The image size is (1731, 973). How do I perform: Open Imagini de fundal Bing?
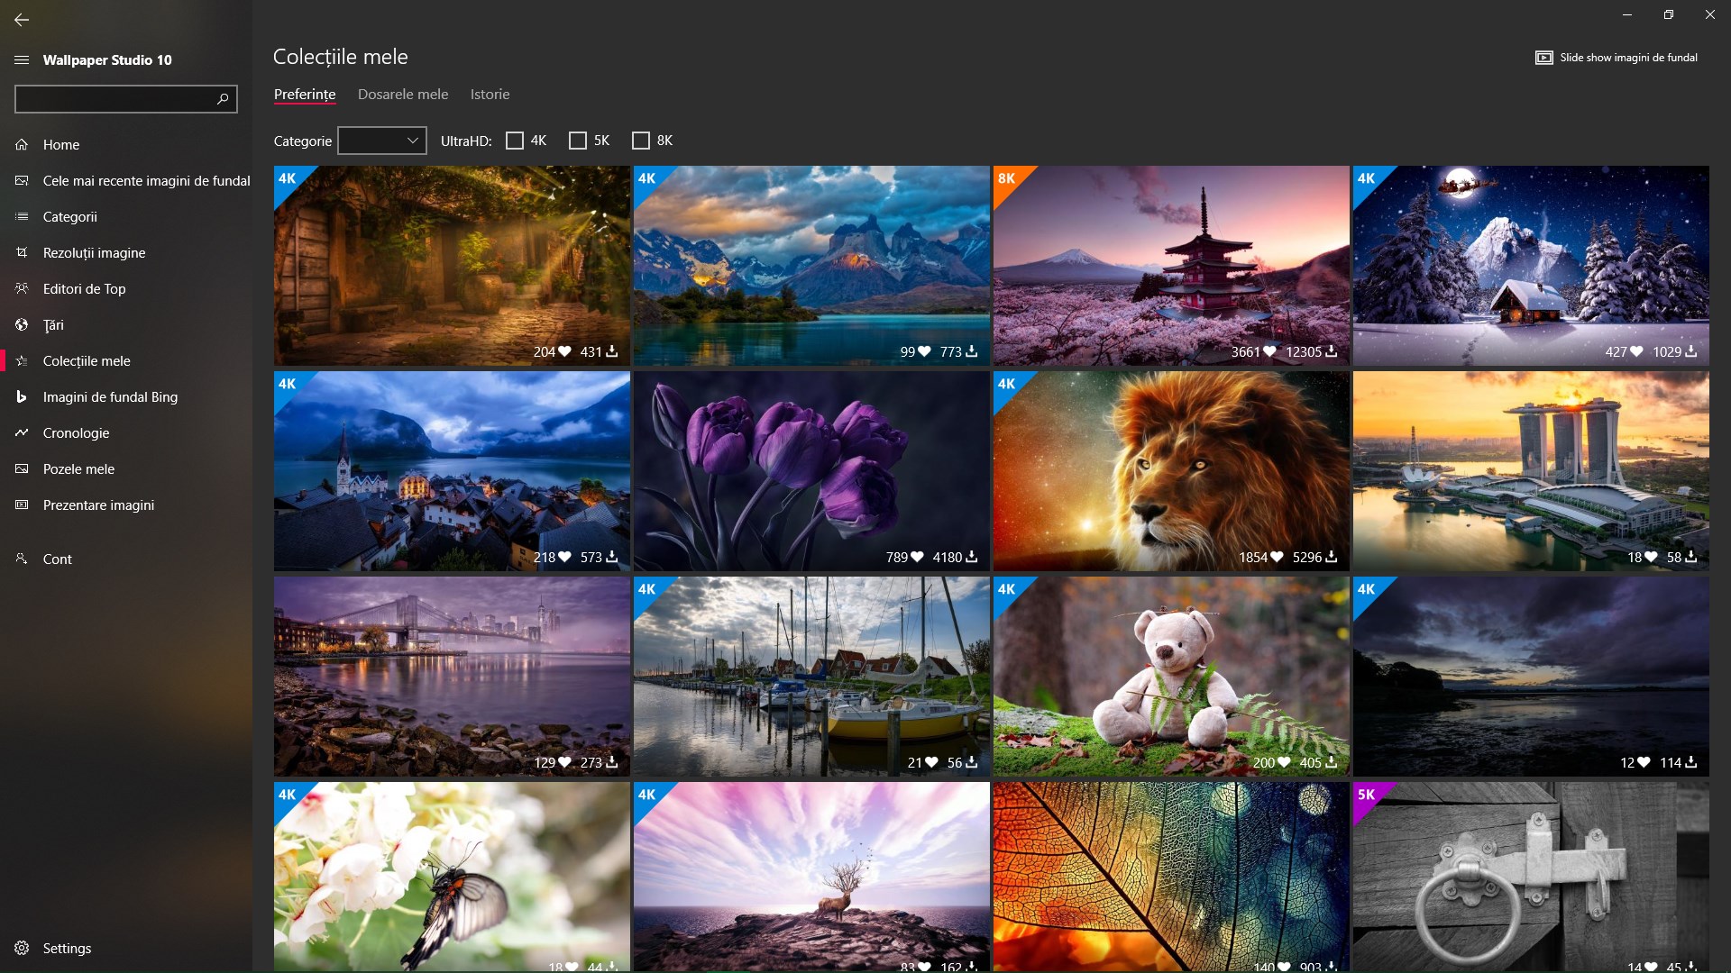(x=110, y=396)
